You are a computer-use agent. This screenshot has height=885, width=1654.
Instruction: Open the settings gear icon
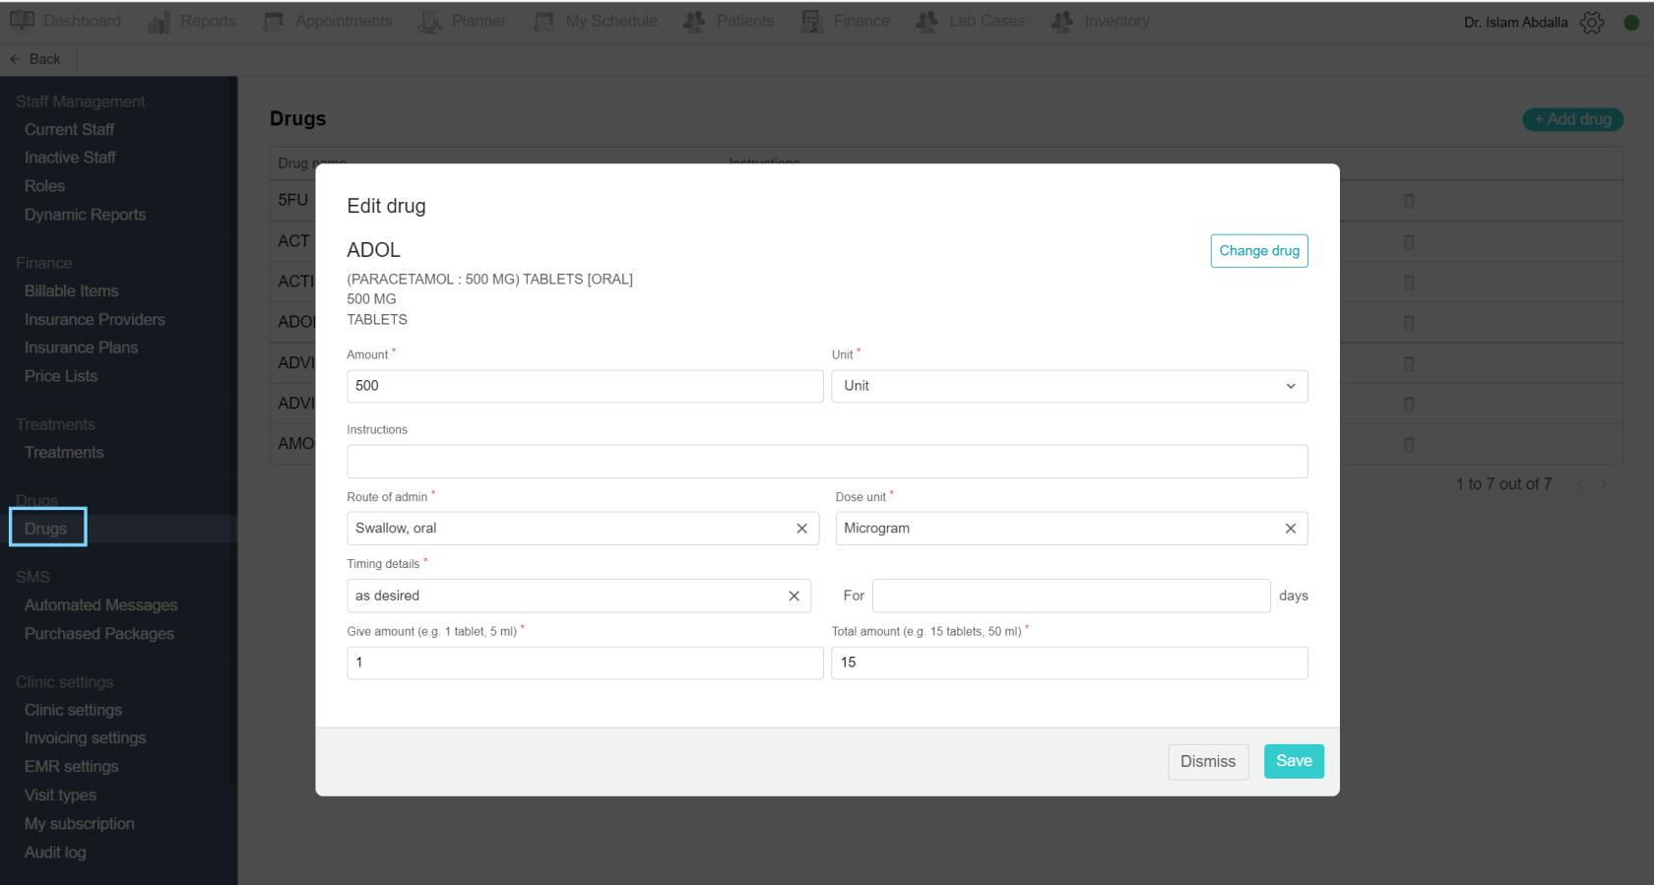pyautogui.click(x=1592, y=22)
